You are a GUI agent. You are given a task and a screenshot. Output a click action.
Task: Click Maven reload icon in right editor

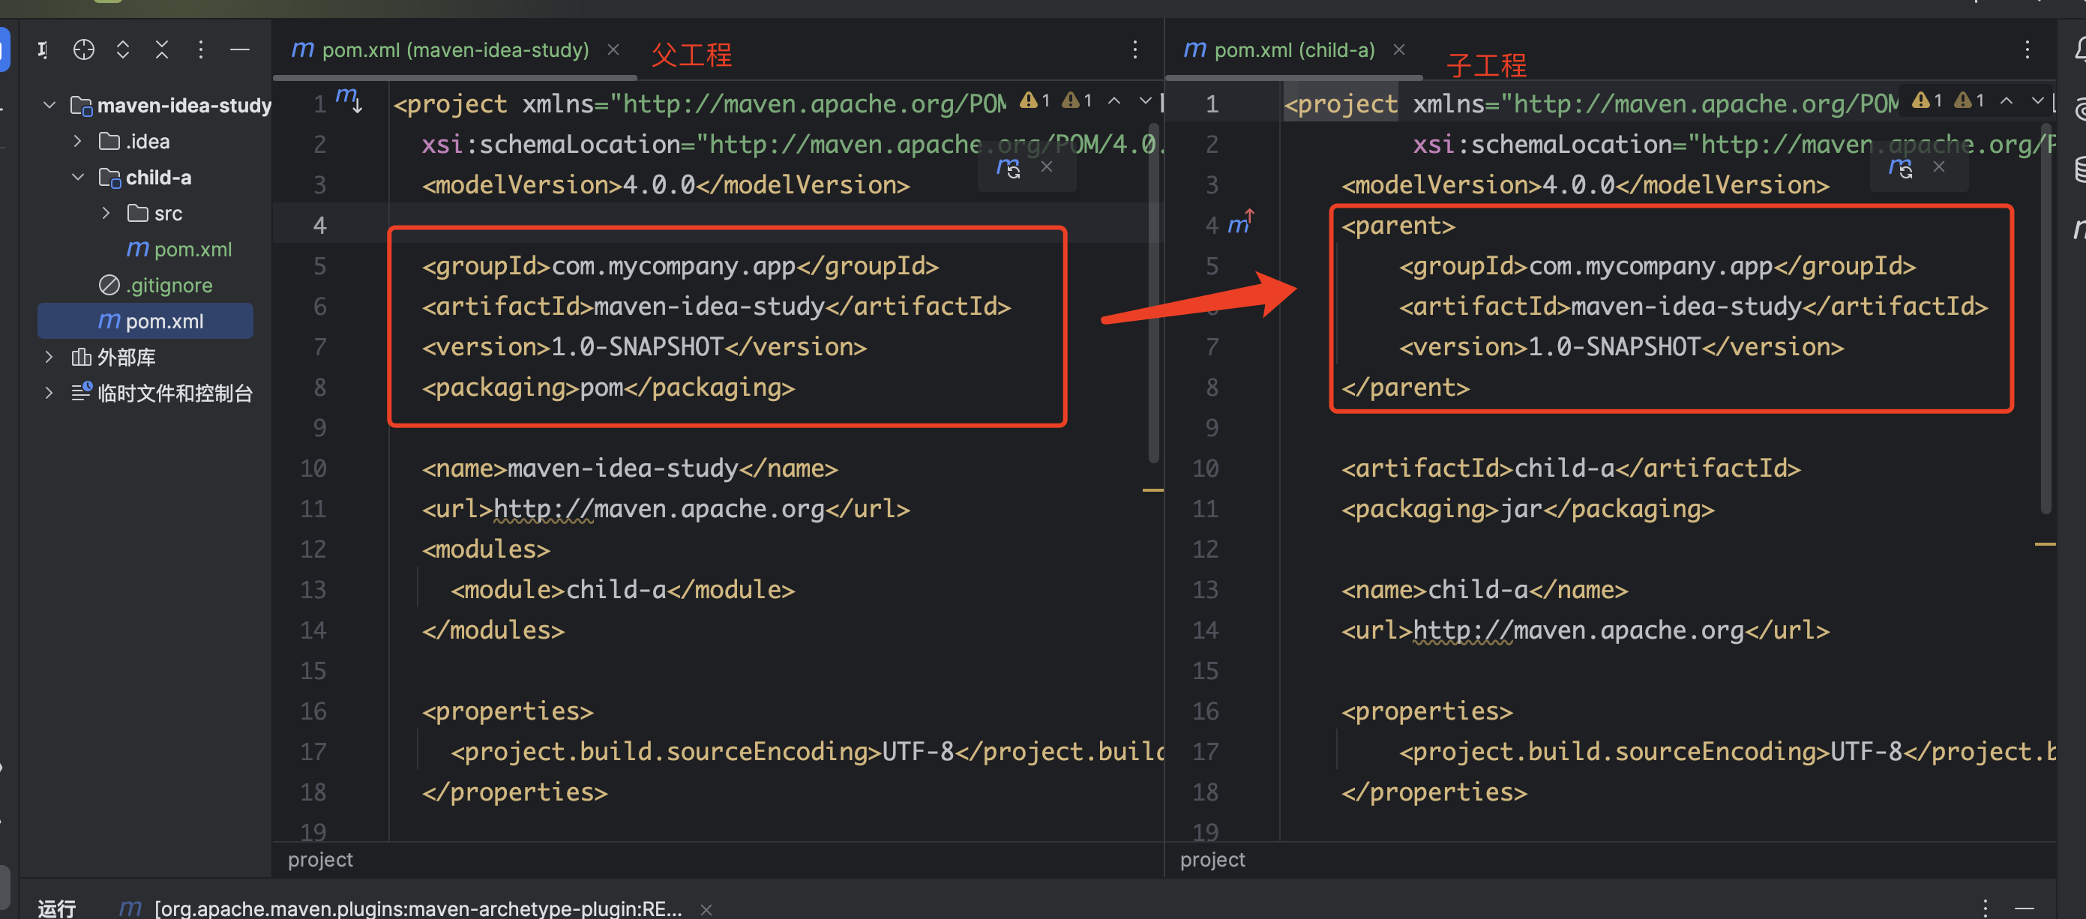[1900, 168]
